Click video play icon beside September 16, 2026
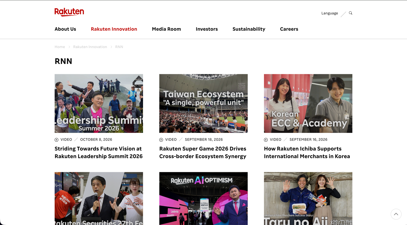Viewport: 407px width, 225px height. [x=266, y=140]
